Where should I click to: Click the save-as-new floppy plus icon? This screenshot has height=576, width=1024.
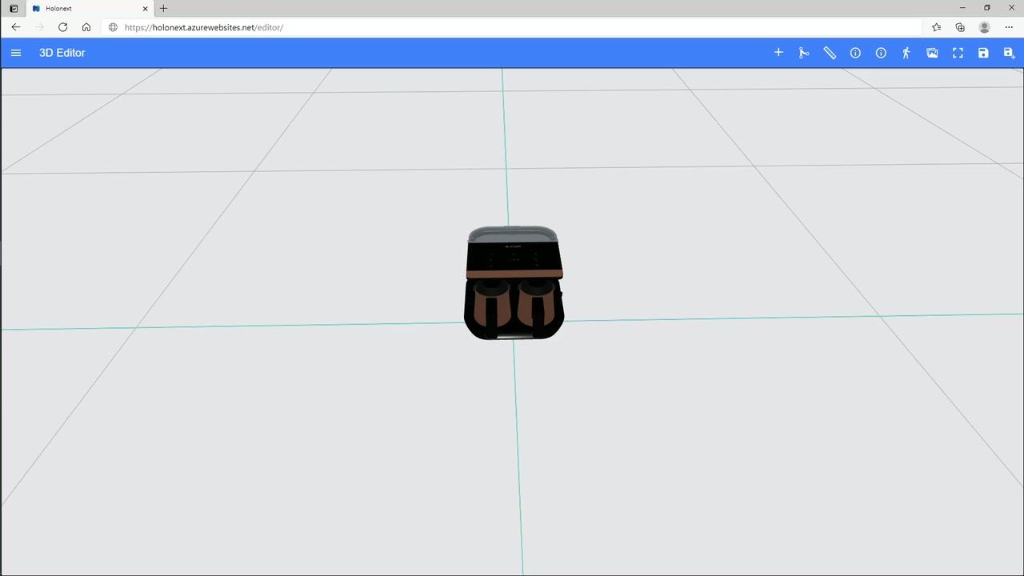click(x=1009, y=53)
